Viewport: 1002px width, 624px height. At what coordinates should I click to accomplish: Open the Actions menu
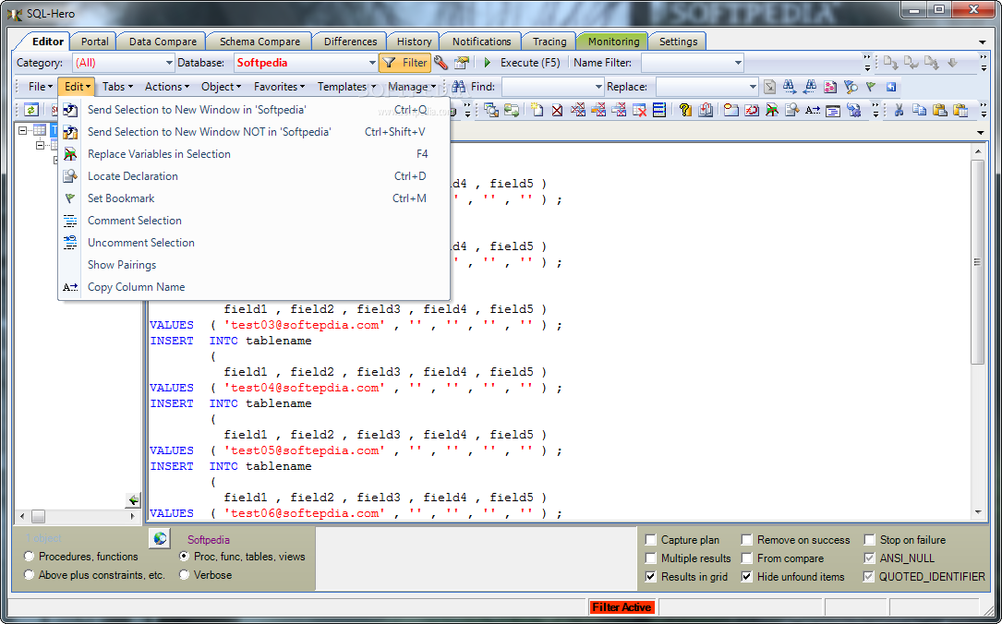pos(167,86)
